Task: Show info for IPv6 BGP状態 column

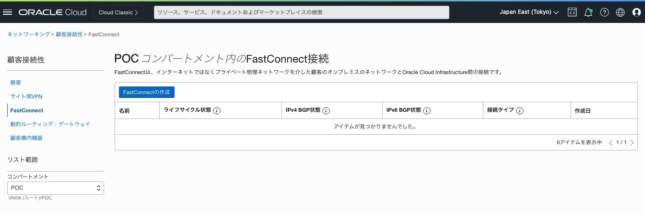Action: [427, 111]
